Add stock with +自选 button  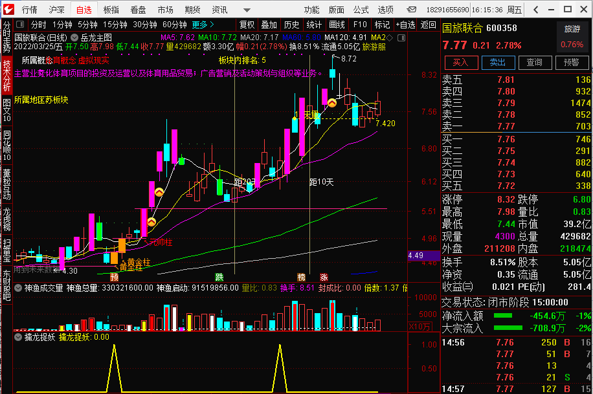click(x=405, y=25)
